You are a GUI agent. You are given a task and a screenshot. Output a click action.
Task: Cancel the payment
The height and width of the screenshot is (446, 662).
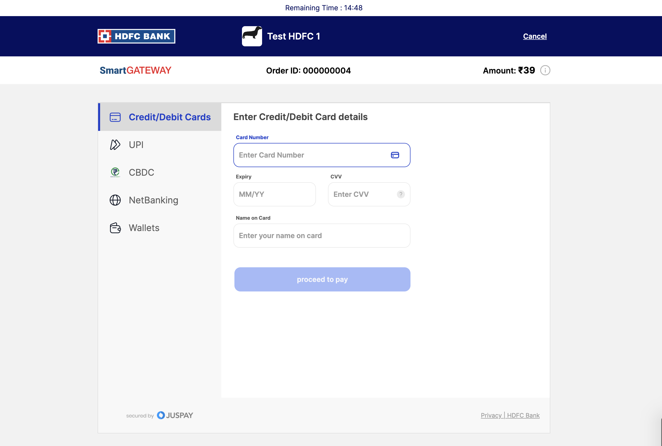(535, 36)
